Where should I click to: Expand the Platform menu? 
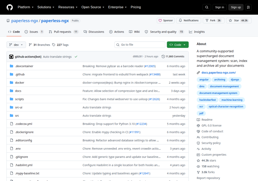click(25, 7)
